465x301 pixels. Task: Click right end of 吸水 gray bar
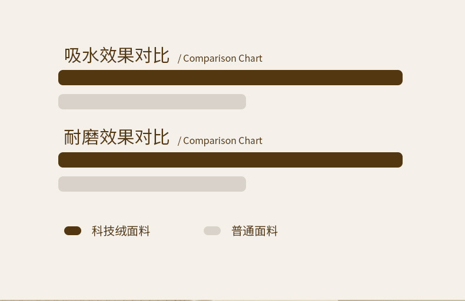pyautogui.click(x=242, y=102)
